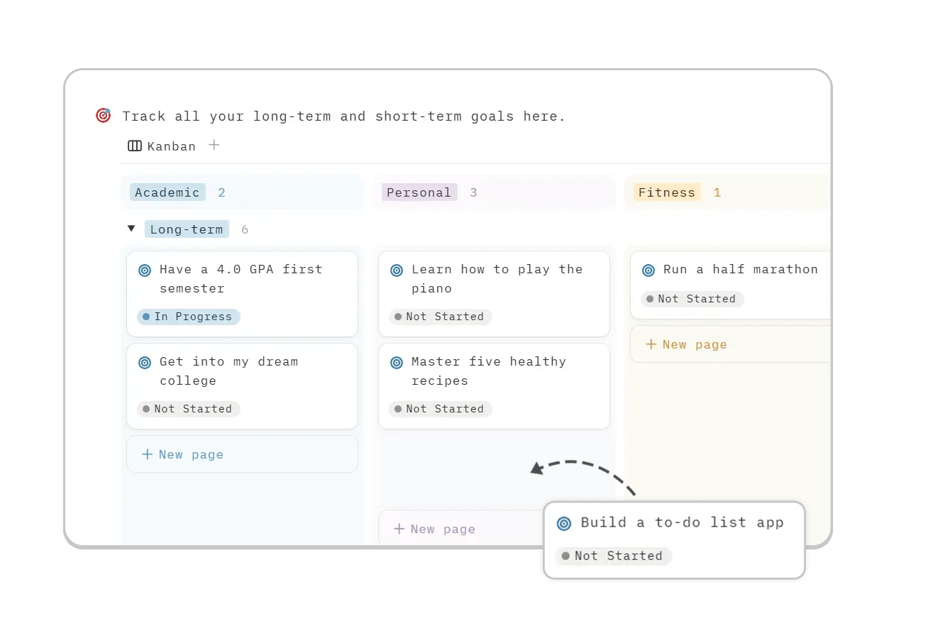Click the red target icon beside page description
The image size is (933, 624).
click(x=104, y=116)
